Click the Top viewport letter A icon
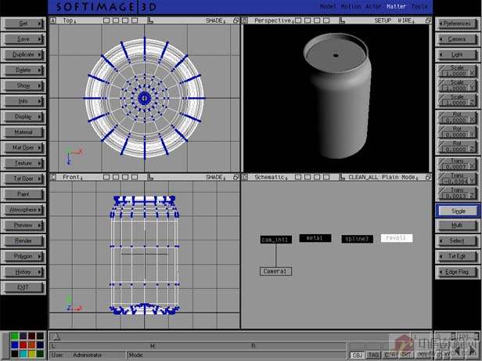Viewport: 482px width, 361px height. click(53, 20)
